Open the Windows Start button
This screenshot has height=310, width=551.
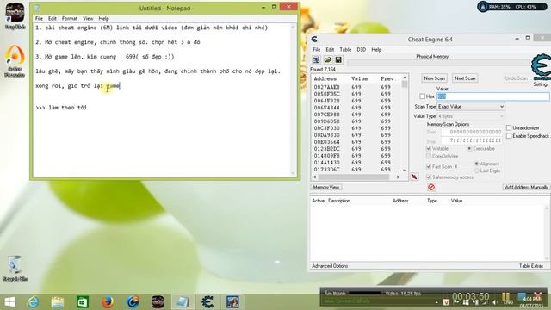click(x=9, y=302)
